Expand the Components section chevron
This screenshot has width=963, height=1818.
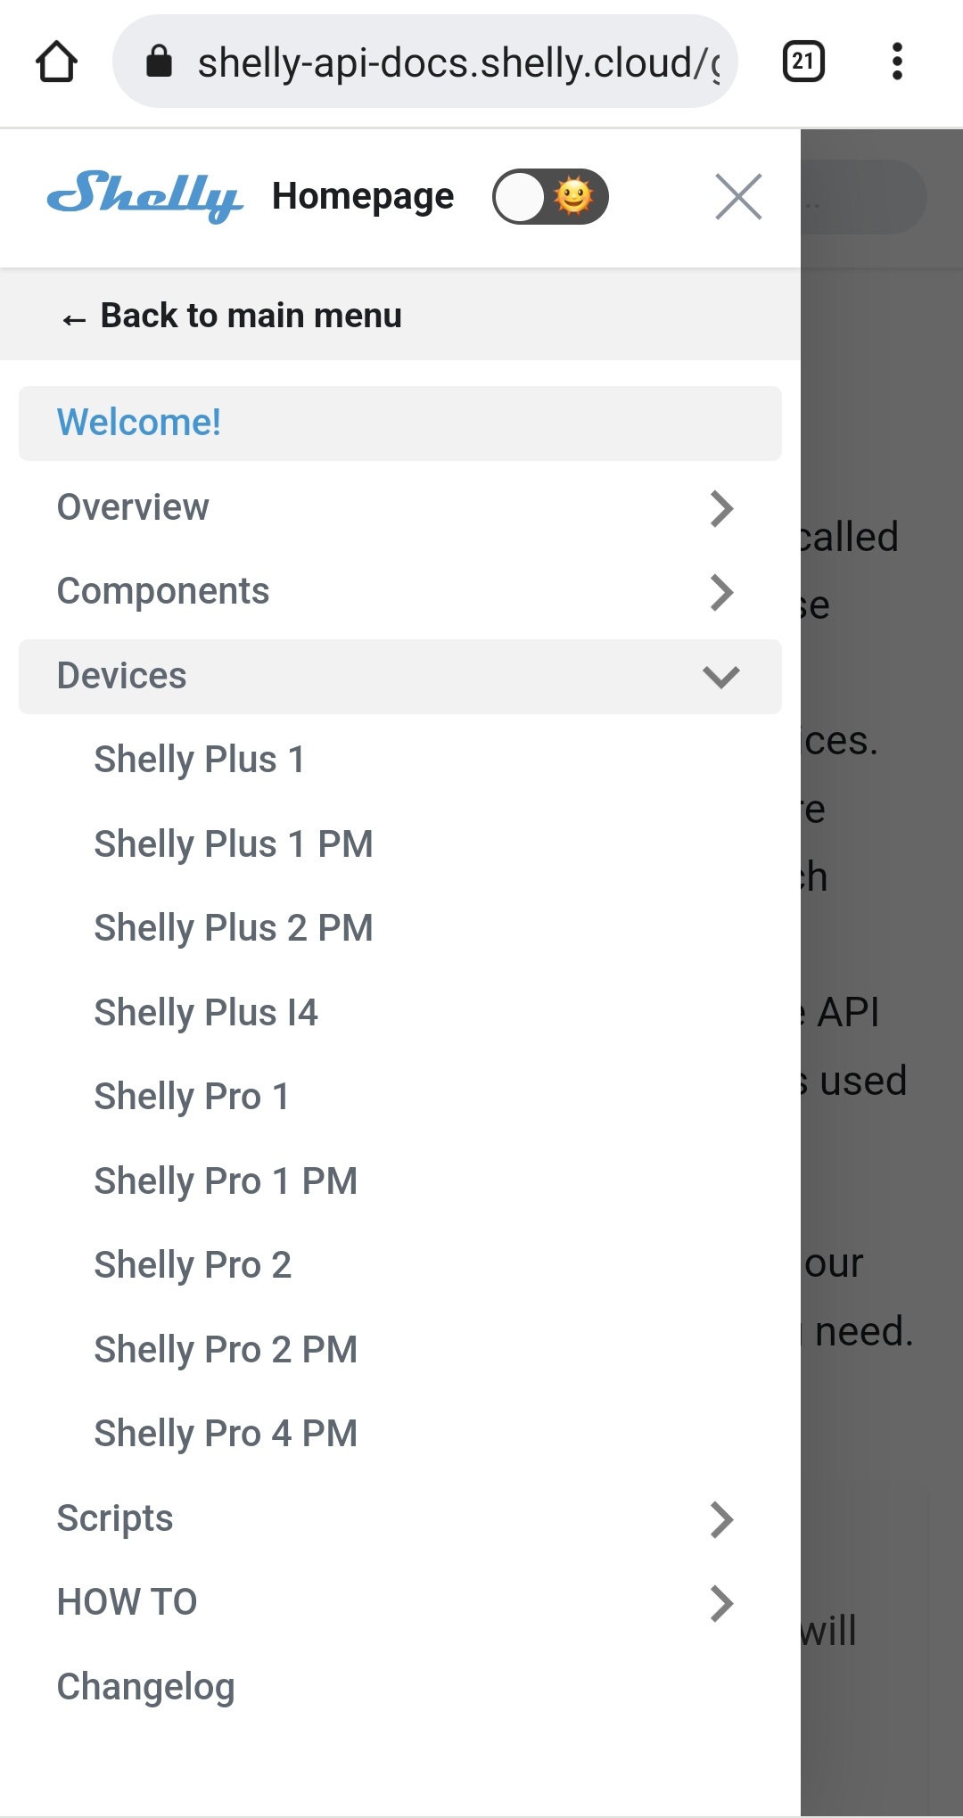[721, 592]
